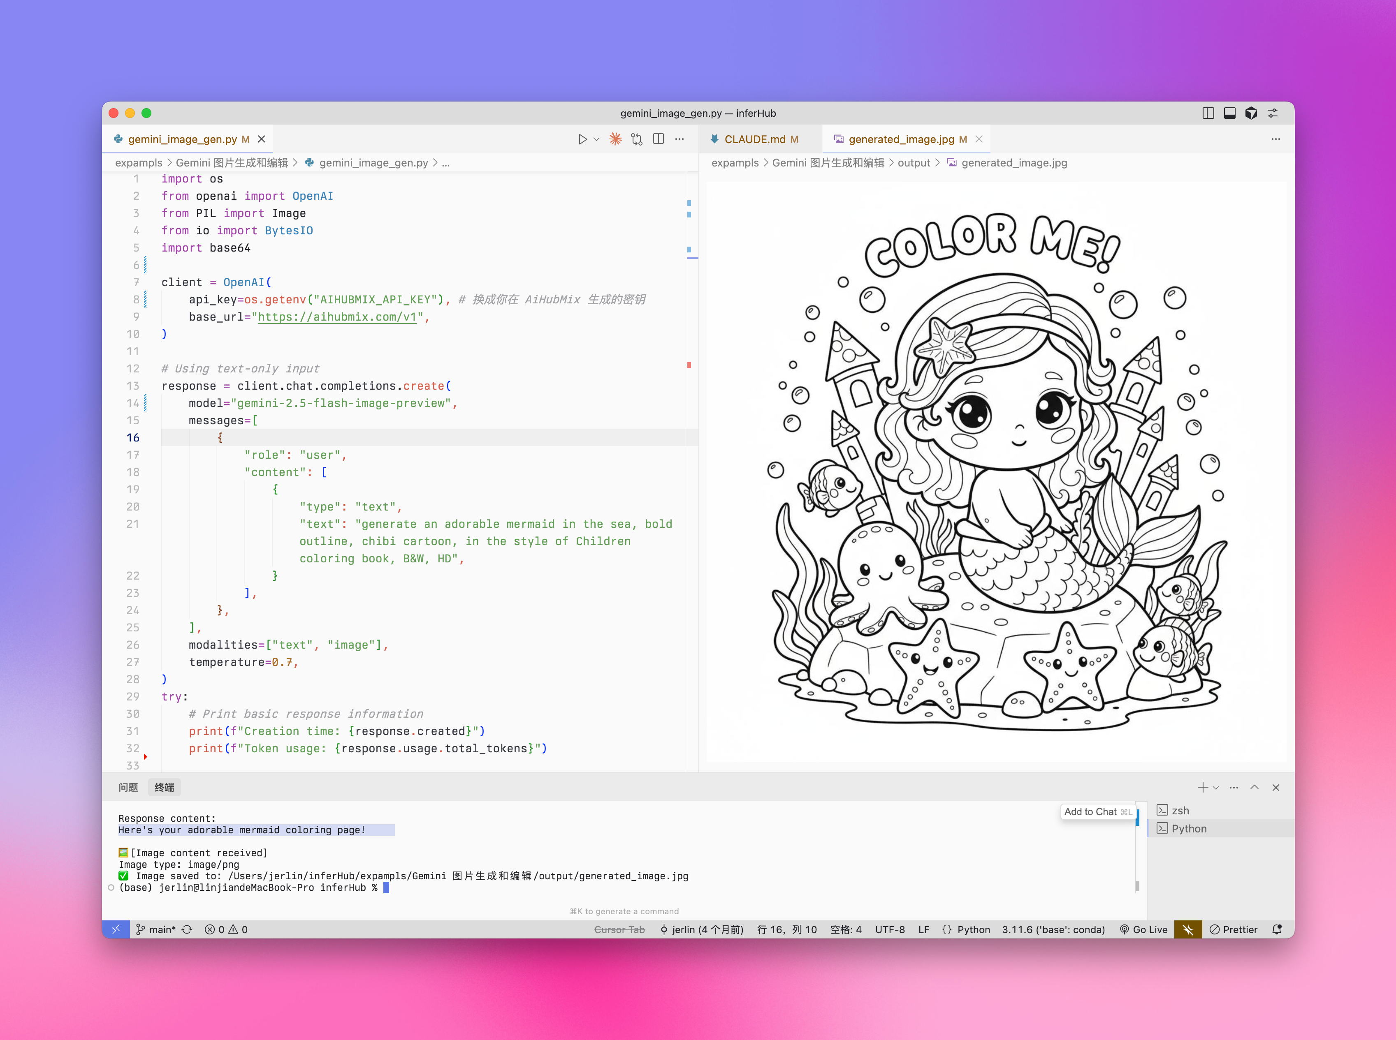Image resolution: width=1396 pixels, height=1040 pixels.
Task: Split the editor right with split icon
Action: click(659, 139)
